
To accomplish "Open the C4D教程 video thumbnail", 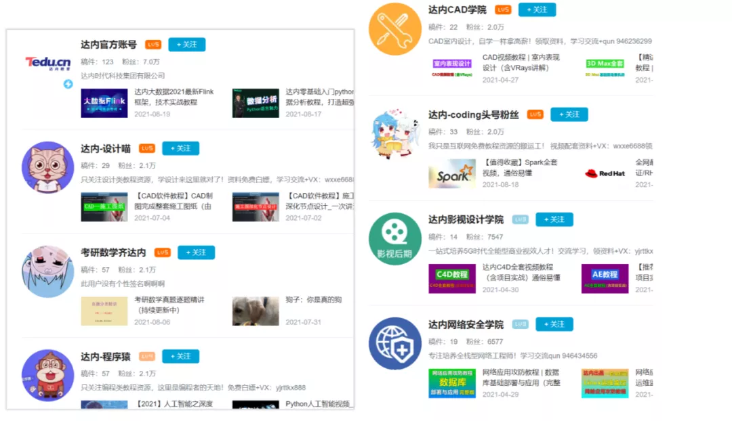I will pyautogui.click(x=453, y=280).
